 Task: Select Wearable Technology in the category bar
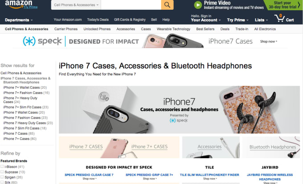click(x=173, y=29)
